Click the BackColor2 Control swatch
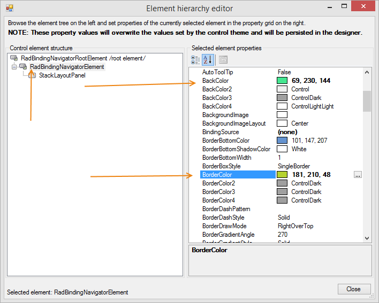 click(x=282, y=89)
